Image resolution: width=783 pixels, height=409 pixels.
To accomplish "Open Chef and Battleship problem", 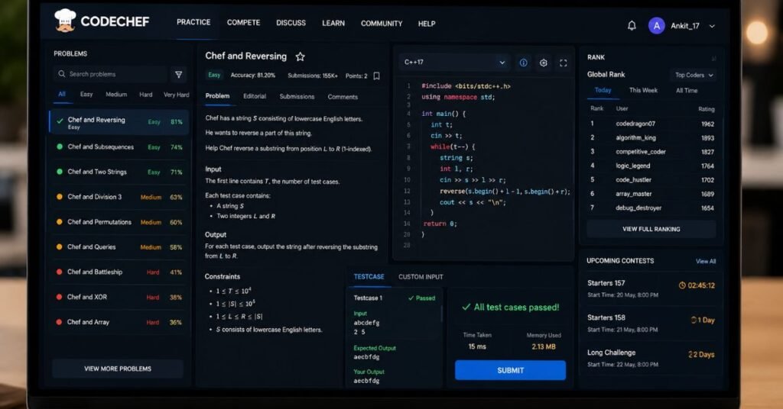I will pyautogui.click(x=119, y=272).
